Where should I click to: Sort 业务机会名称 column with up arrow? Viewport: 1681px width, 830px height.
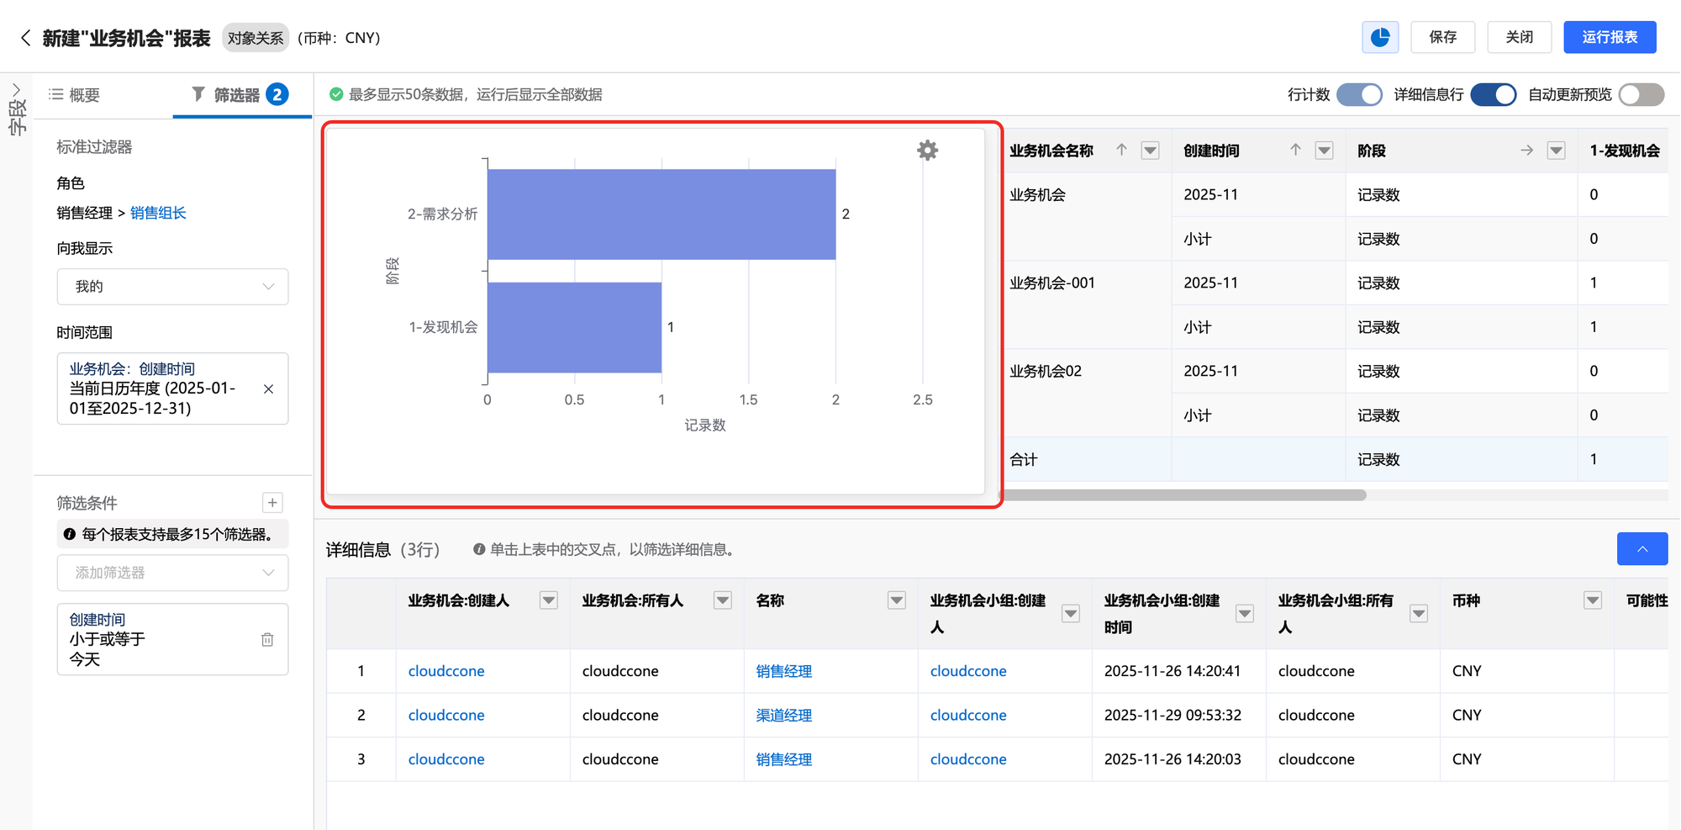point(1121,151)
